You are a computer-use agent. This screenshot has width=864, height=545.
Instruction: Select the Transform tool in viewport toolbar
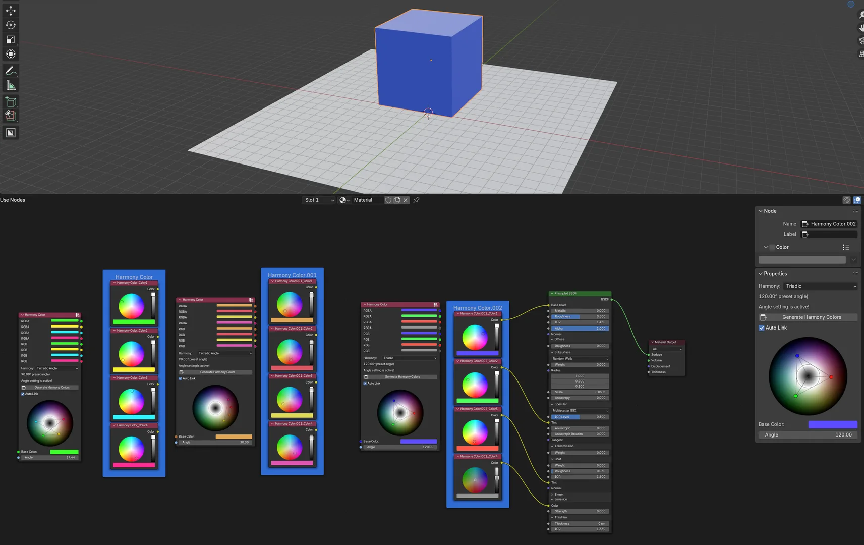click(11, 54)
